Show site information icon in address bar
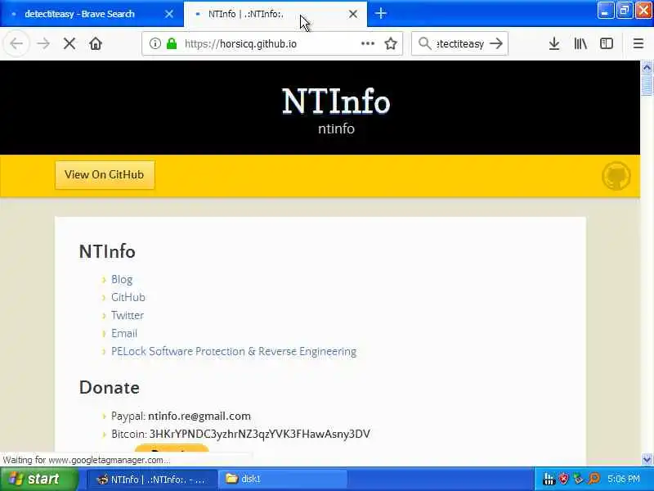This screenshot has height=491, width=654. click(155, 43)
